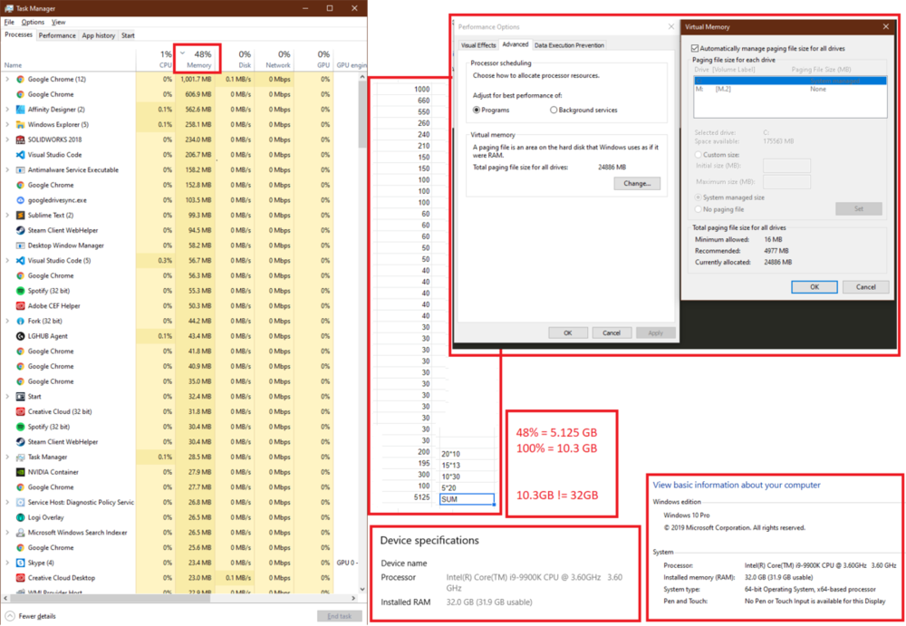906x626 pixels.
Task: Click Cancel in Virtual Memory dialog
Action: pyautogui.click(x=865, y=286)
